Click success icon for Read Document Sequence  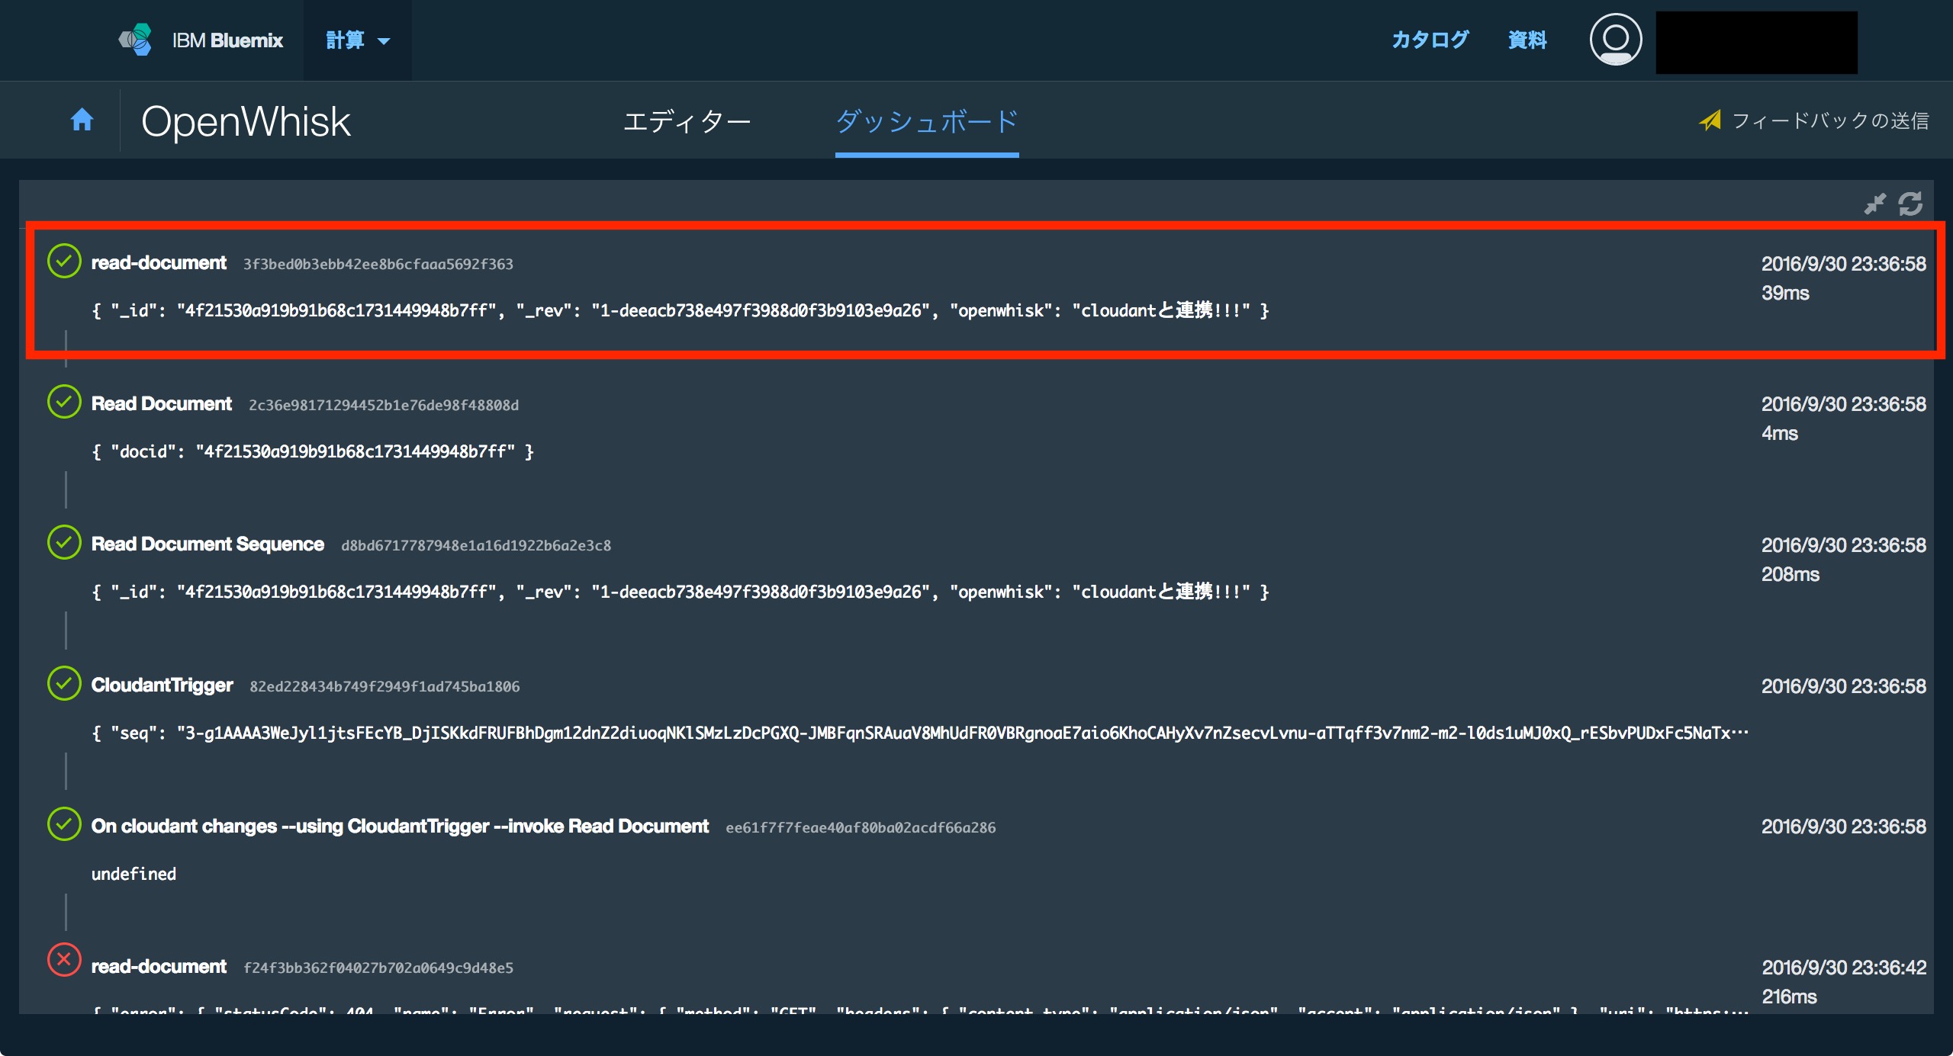(64, 542)
